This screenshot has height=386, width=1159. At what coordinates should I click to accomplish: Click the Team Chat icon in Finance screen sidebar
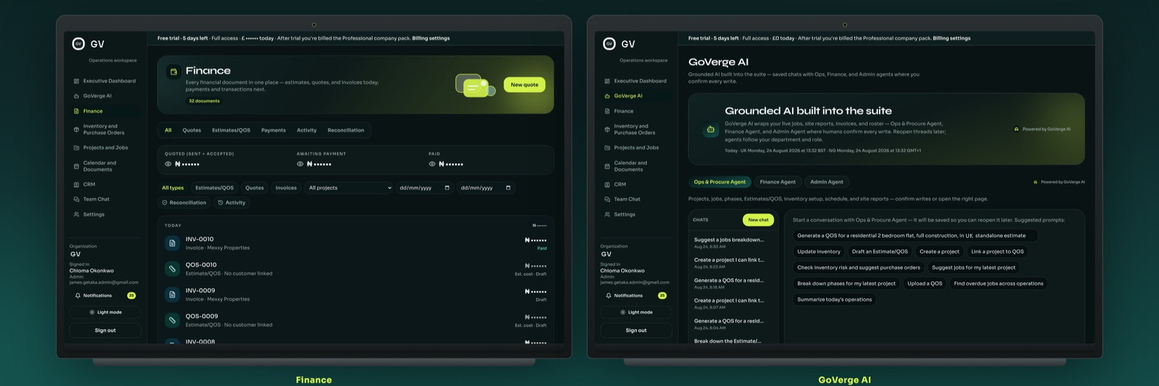pos(76,199)
